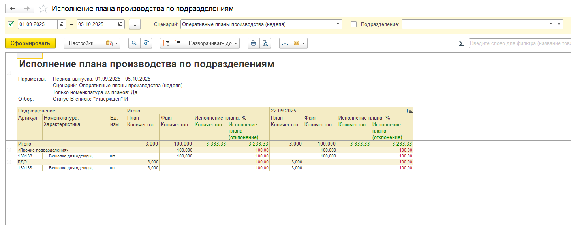
Task: Click the Find (magnifier) icon in toolbar
Action: 134,43
